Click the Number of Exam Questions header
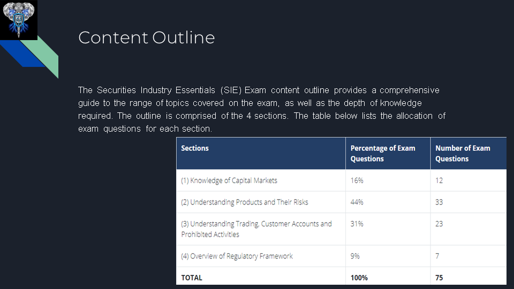The height and width of the screenshot is (289, 514). 463,153
